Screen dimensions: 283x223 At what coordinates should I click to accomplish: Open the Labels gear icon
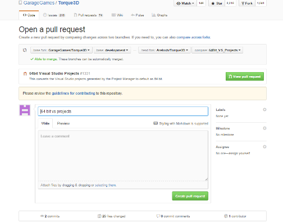tap(264, 109)
